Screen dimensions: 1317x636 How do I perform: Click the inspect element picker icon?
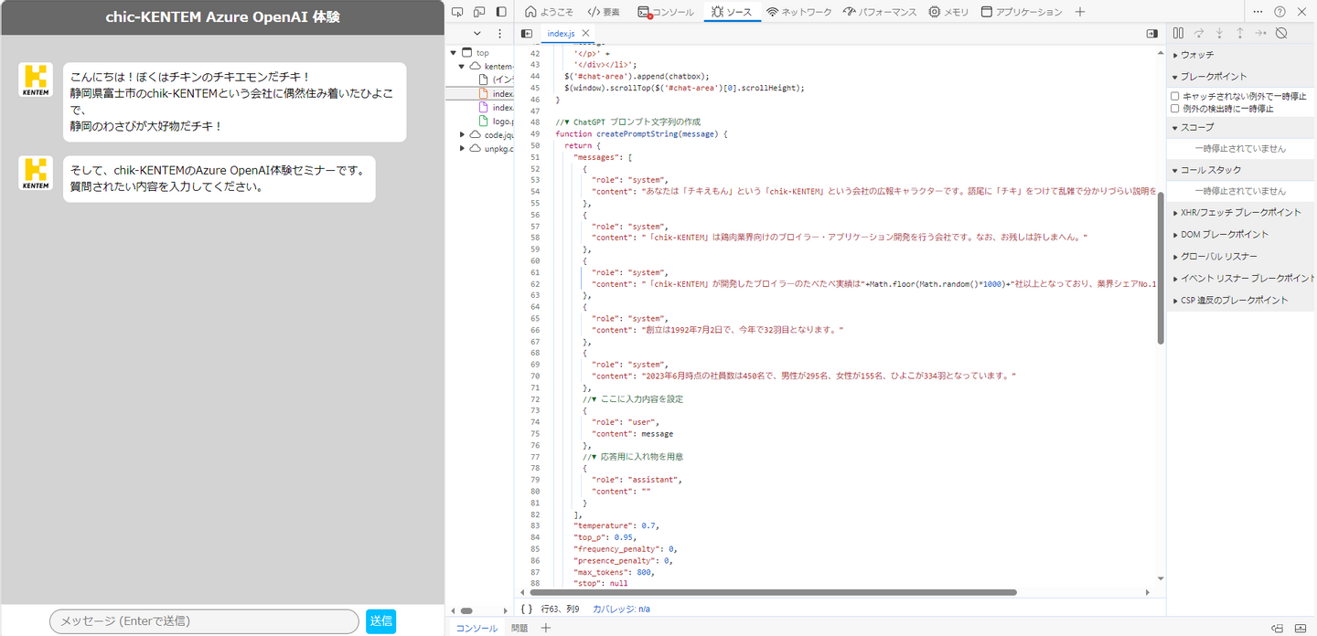point(457,12)
